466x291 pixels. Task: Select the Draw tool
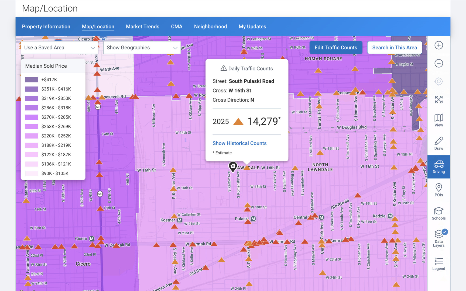tap(438, 143)
